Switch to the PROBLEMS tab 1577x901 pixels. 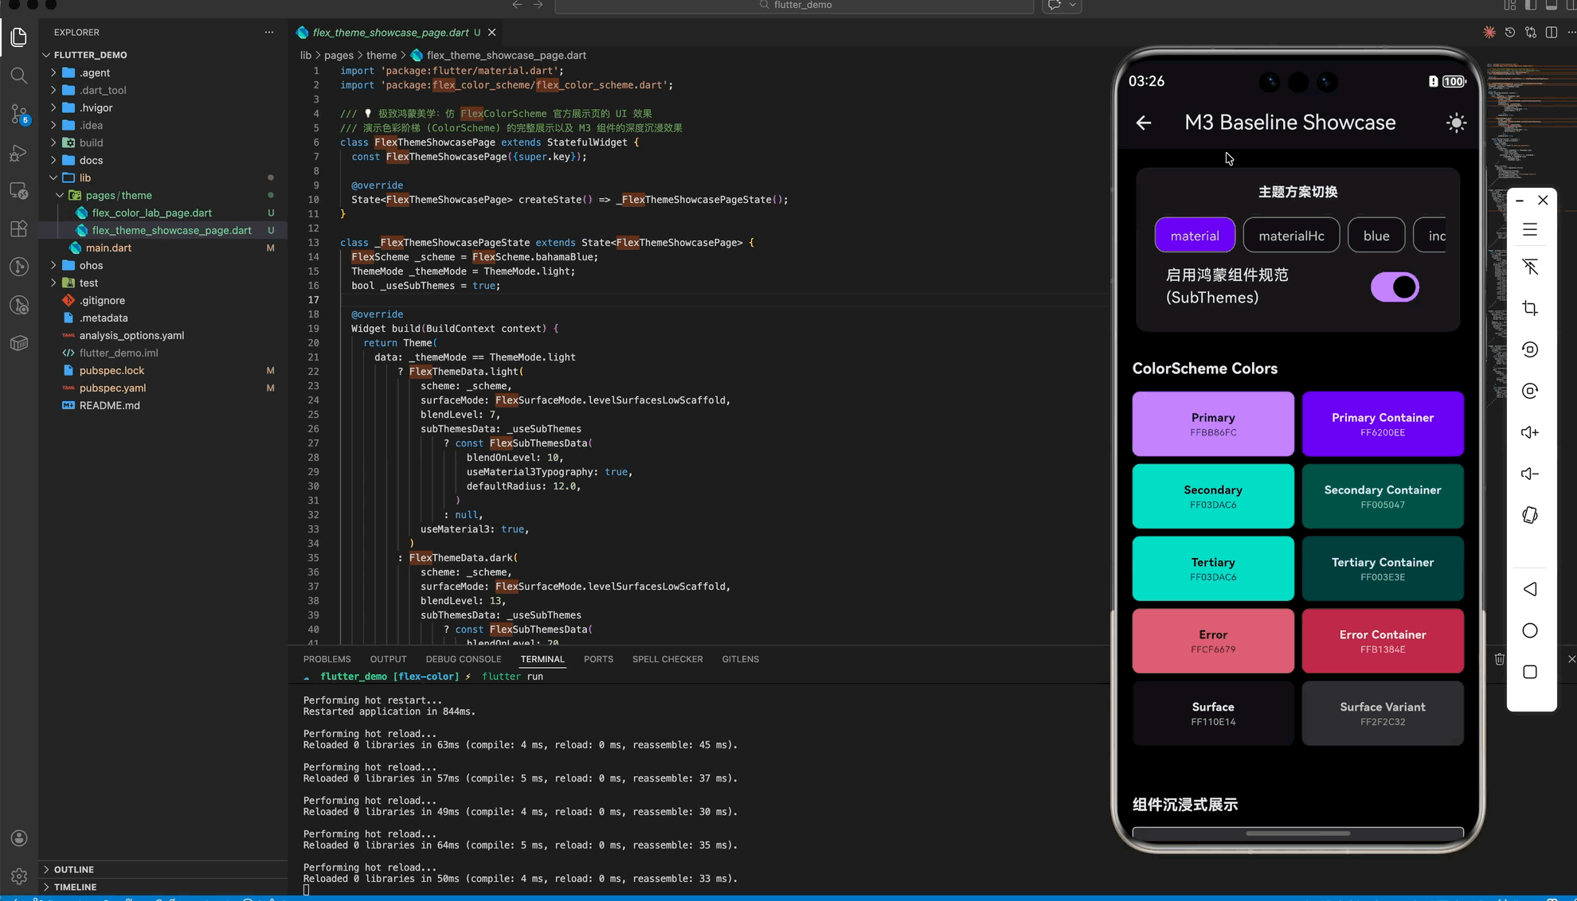(x=327, y=659)
